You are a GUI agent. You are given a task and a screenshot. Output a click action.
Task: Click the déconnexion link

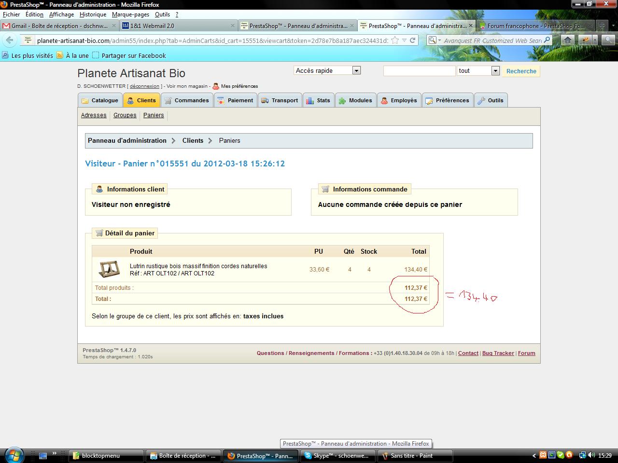tap(144, 86)
